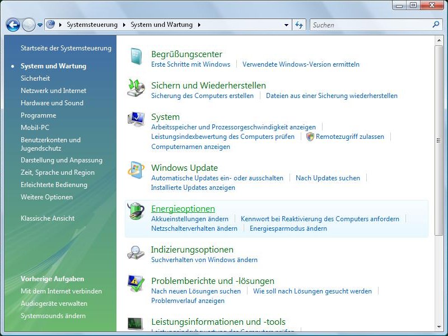Viewport: 448px width, 336px height.
Task: Open Benutzerkonten und Jugendschutz in sidebar
Action: click(x=50, y=144)
